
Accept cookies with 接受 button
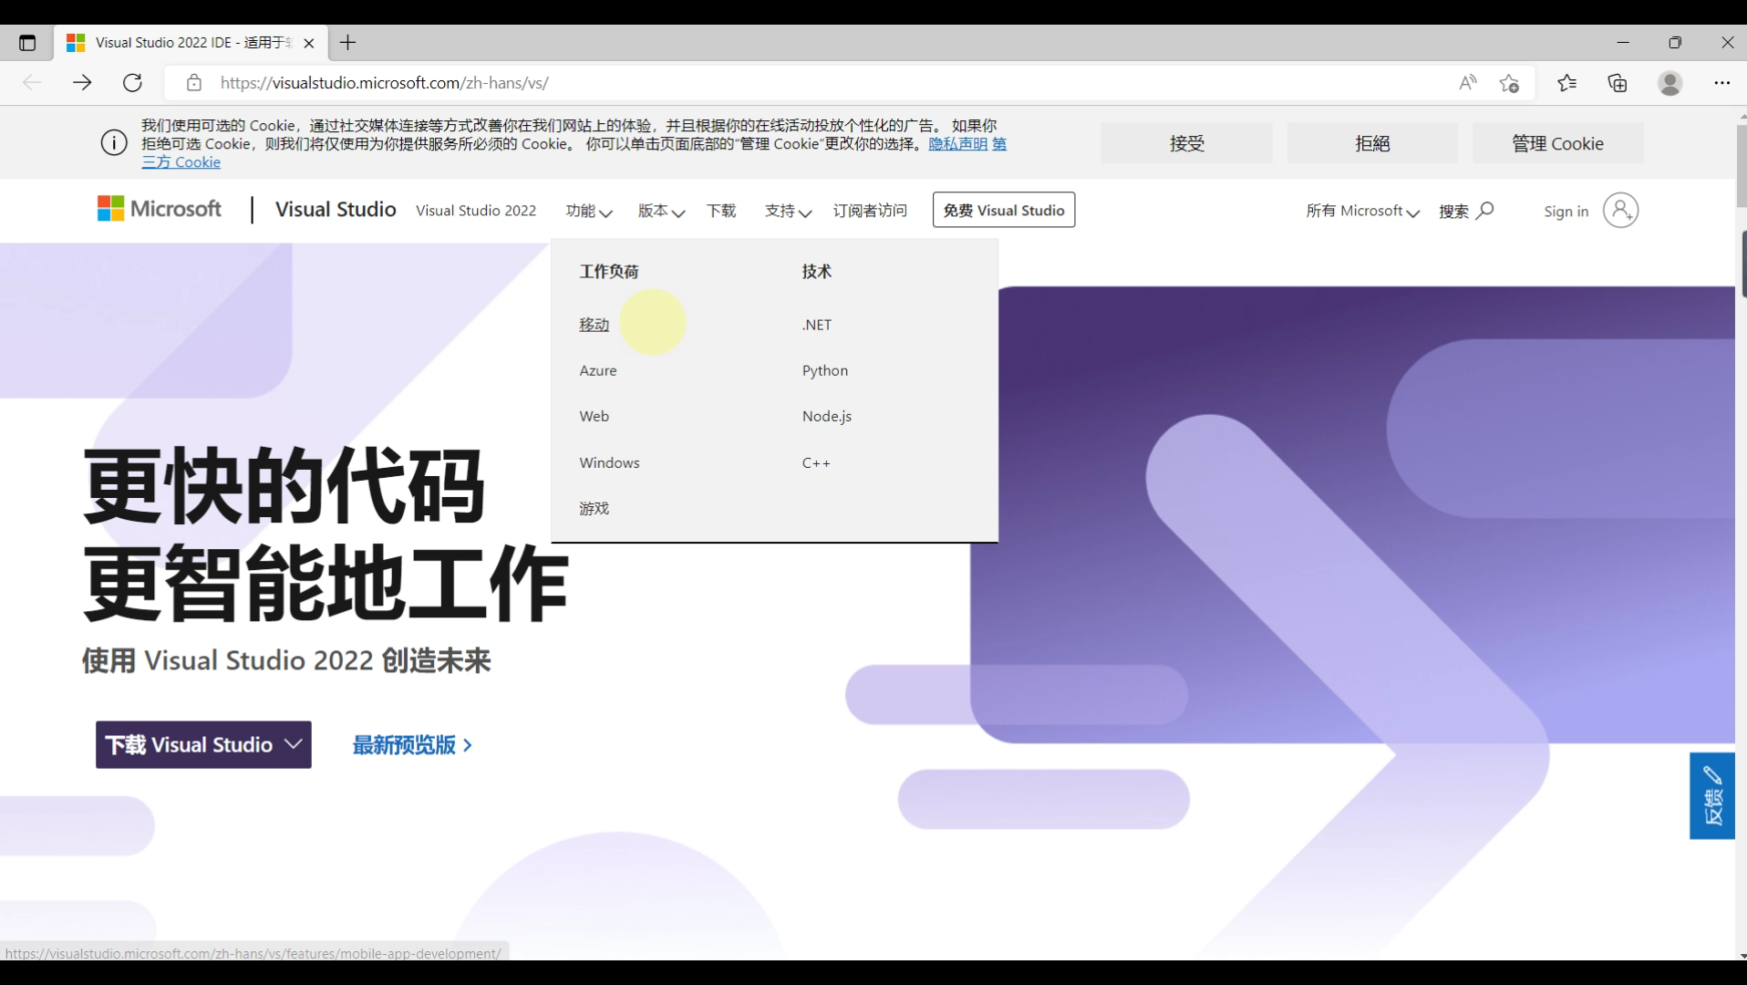(1186, 143)
